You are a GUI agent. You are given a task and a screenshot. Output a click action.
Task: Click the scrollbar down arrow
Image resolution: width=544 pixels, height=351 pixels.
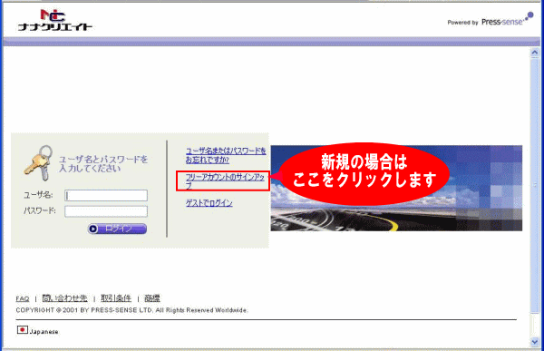534,342
